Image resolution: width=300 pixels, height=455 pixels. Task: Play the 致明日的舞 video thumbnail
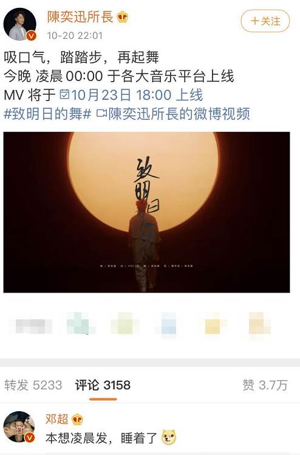coord(146,212)
